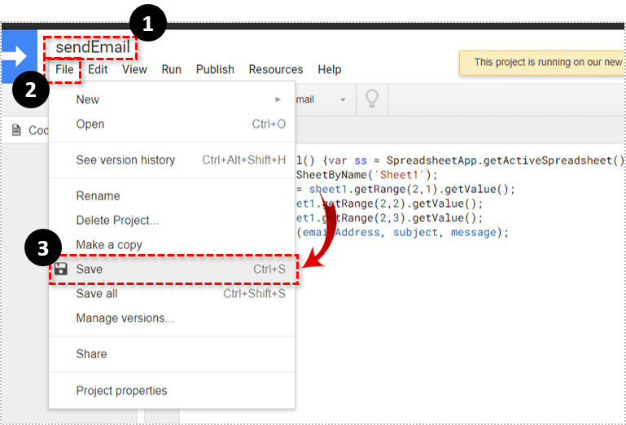Image resolution: width=626 pixels, height=425 pixels.
Task: Select the Code file icon in sidebar
Action: [x=17, y=130]
